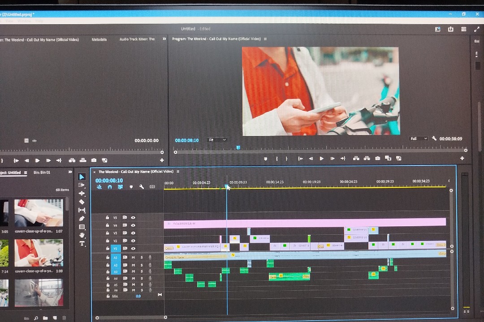The image size is (484, 322).
Task: Open the Full playback resolution dropdown
Action: pyautogui.click(x=419, y=139)
